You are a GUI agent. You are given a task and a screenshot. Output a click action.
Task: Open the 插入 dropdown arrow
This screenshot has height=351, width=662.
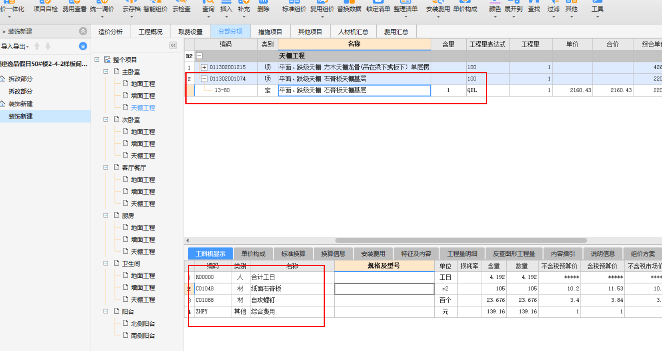pos(226,17)
